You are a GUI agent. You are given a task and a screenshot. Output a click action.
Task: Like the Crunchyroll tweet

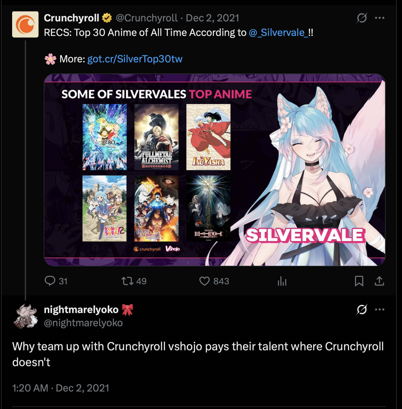[214, 281]
